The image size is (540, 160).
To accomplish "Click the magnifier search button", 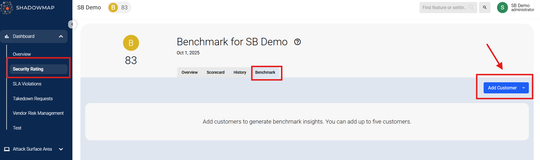I will point(484,8).
